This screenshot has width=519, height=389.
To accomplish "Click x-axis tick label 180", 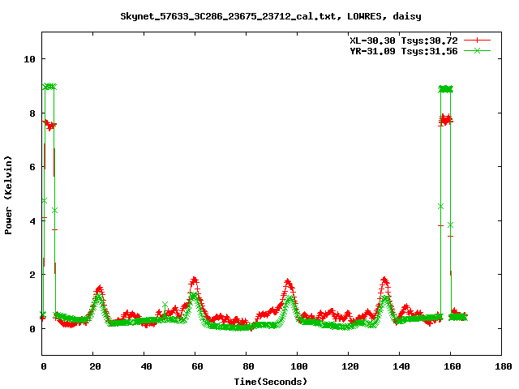I will click(x=503, y=366).
